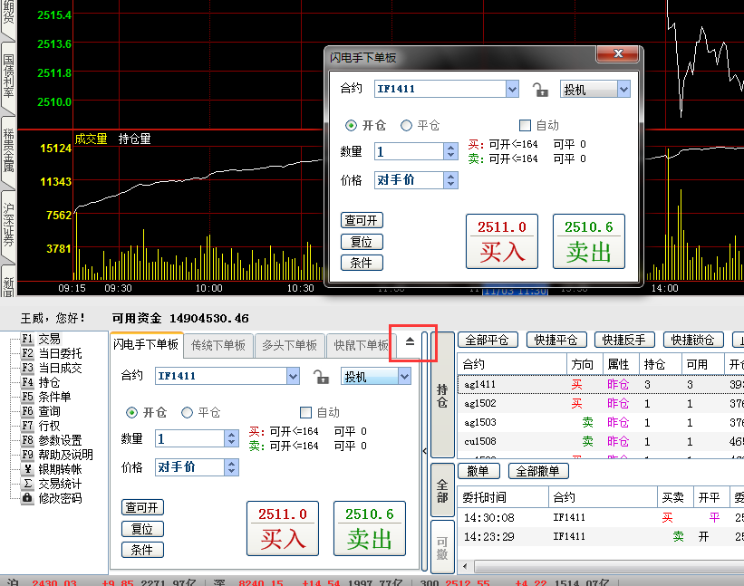Open the 合约 IF1411 dropdown in floating dialog
Viewport: 744px width, 586px height.
[x=512, y=89]
